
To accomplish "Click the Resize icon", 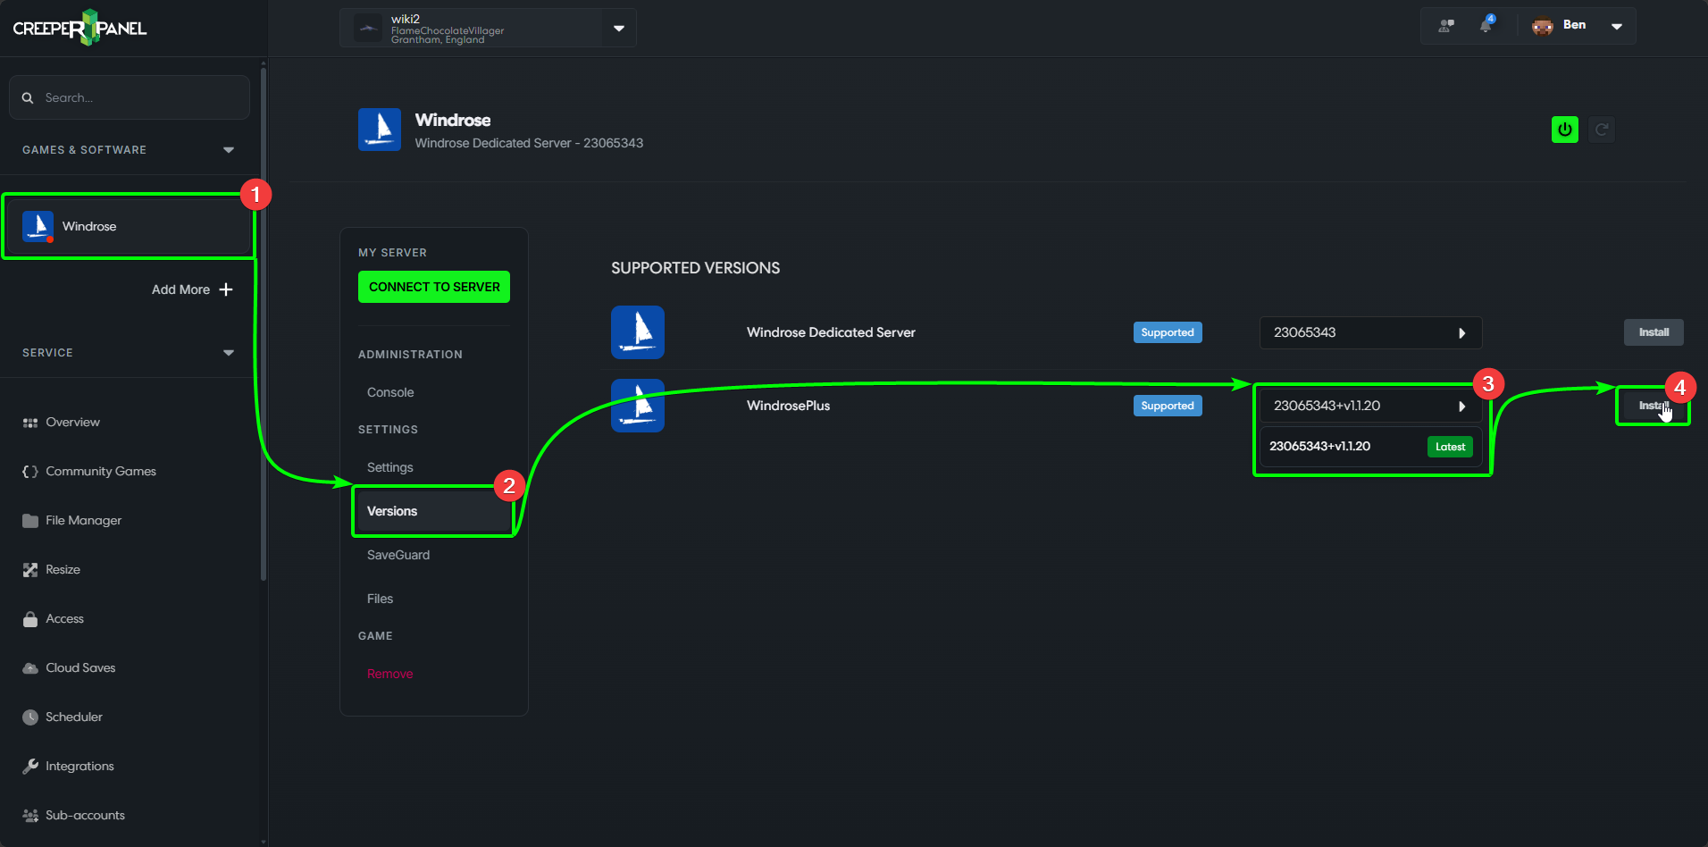I will 30,570.
